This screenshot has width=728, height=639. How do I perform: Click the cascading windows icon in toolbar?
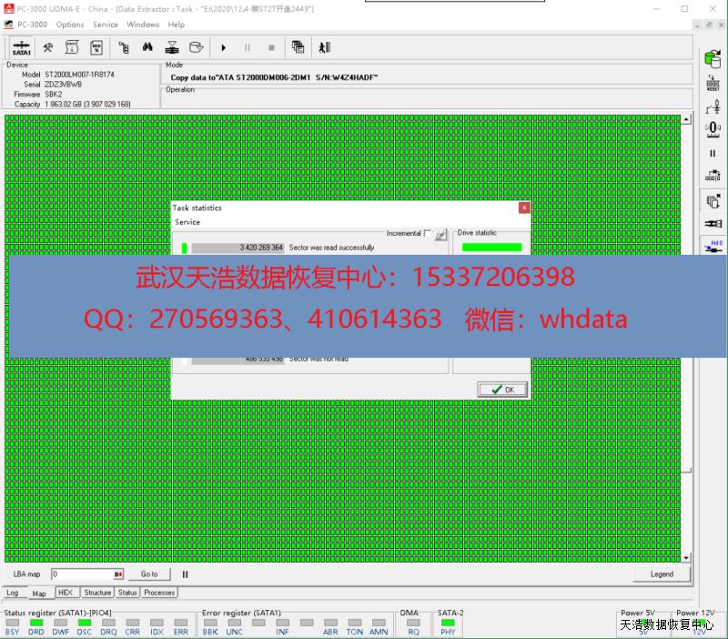(298, 47)
